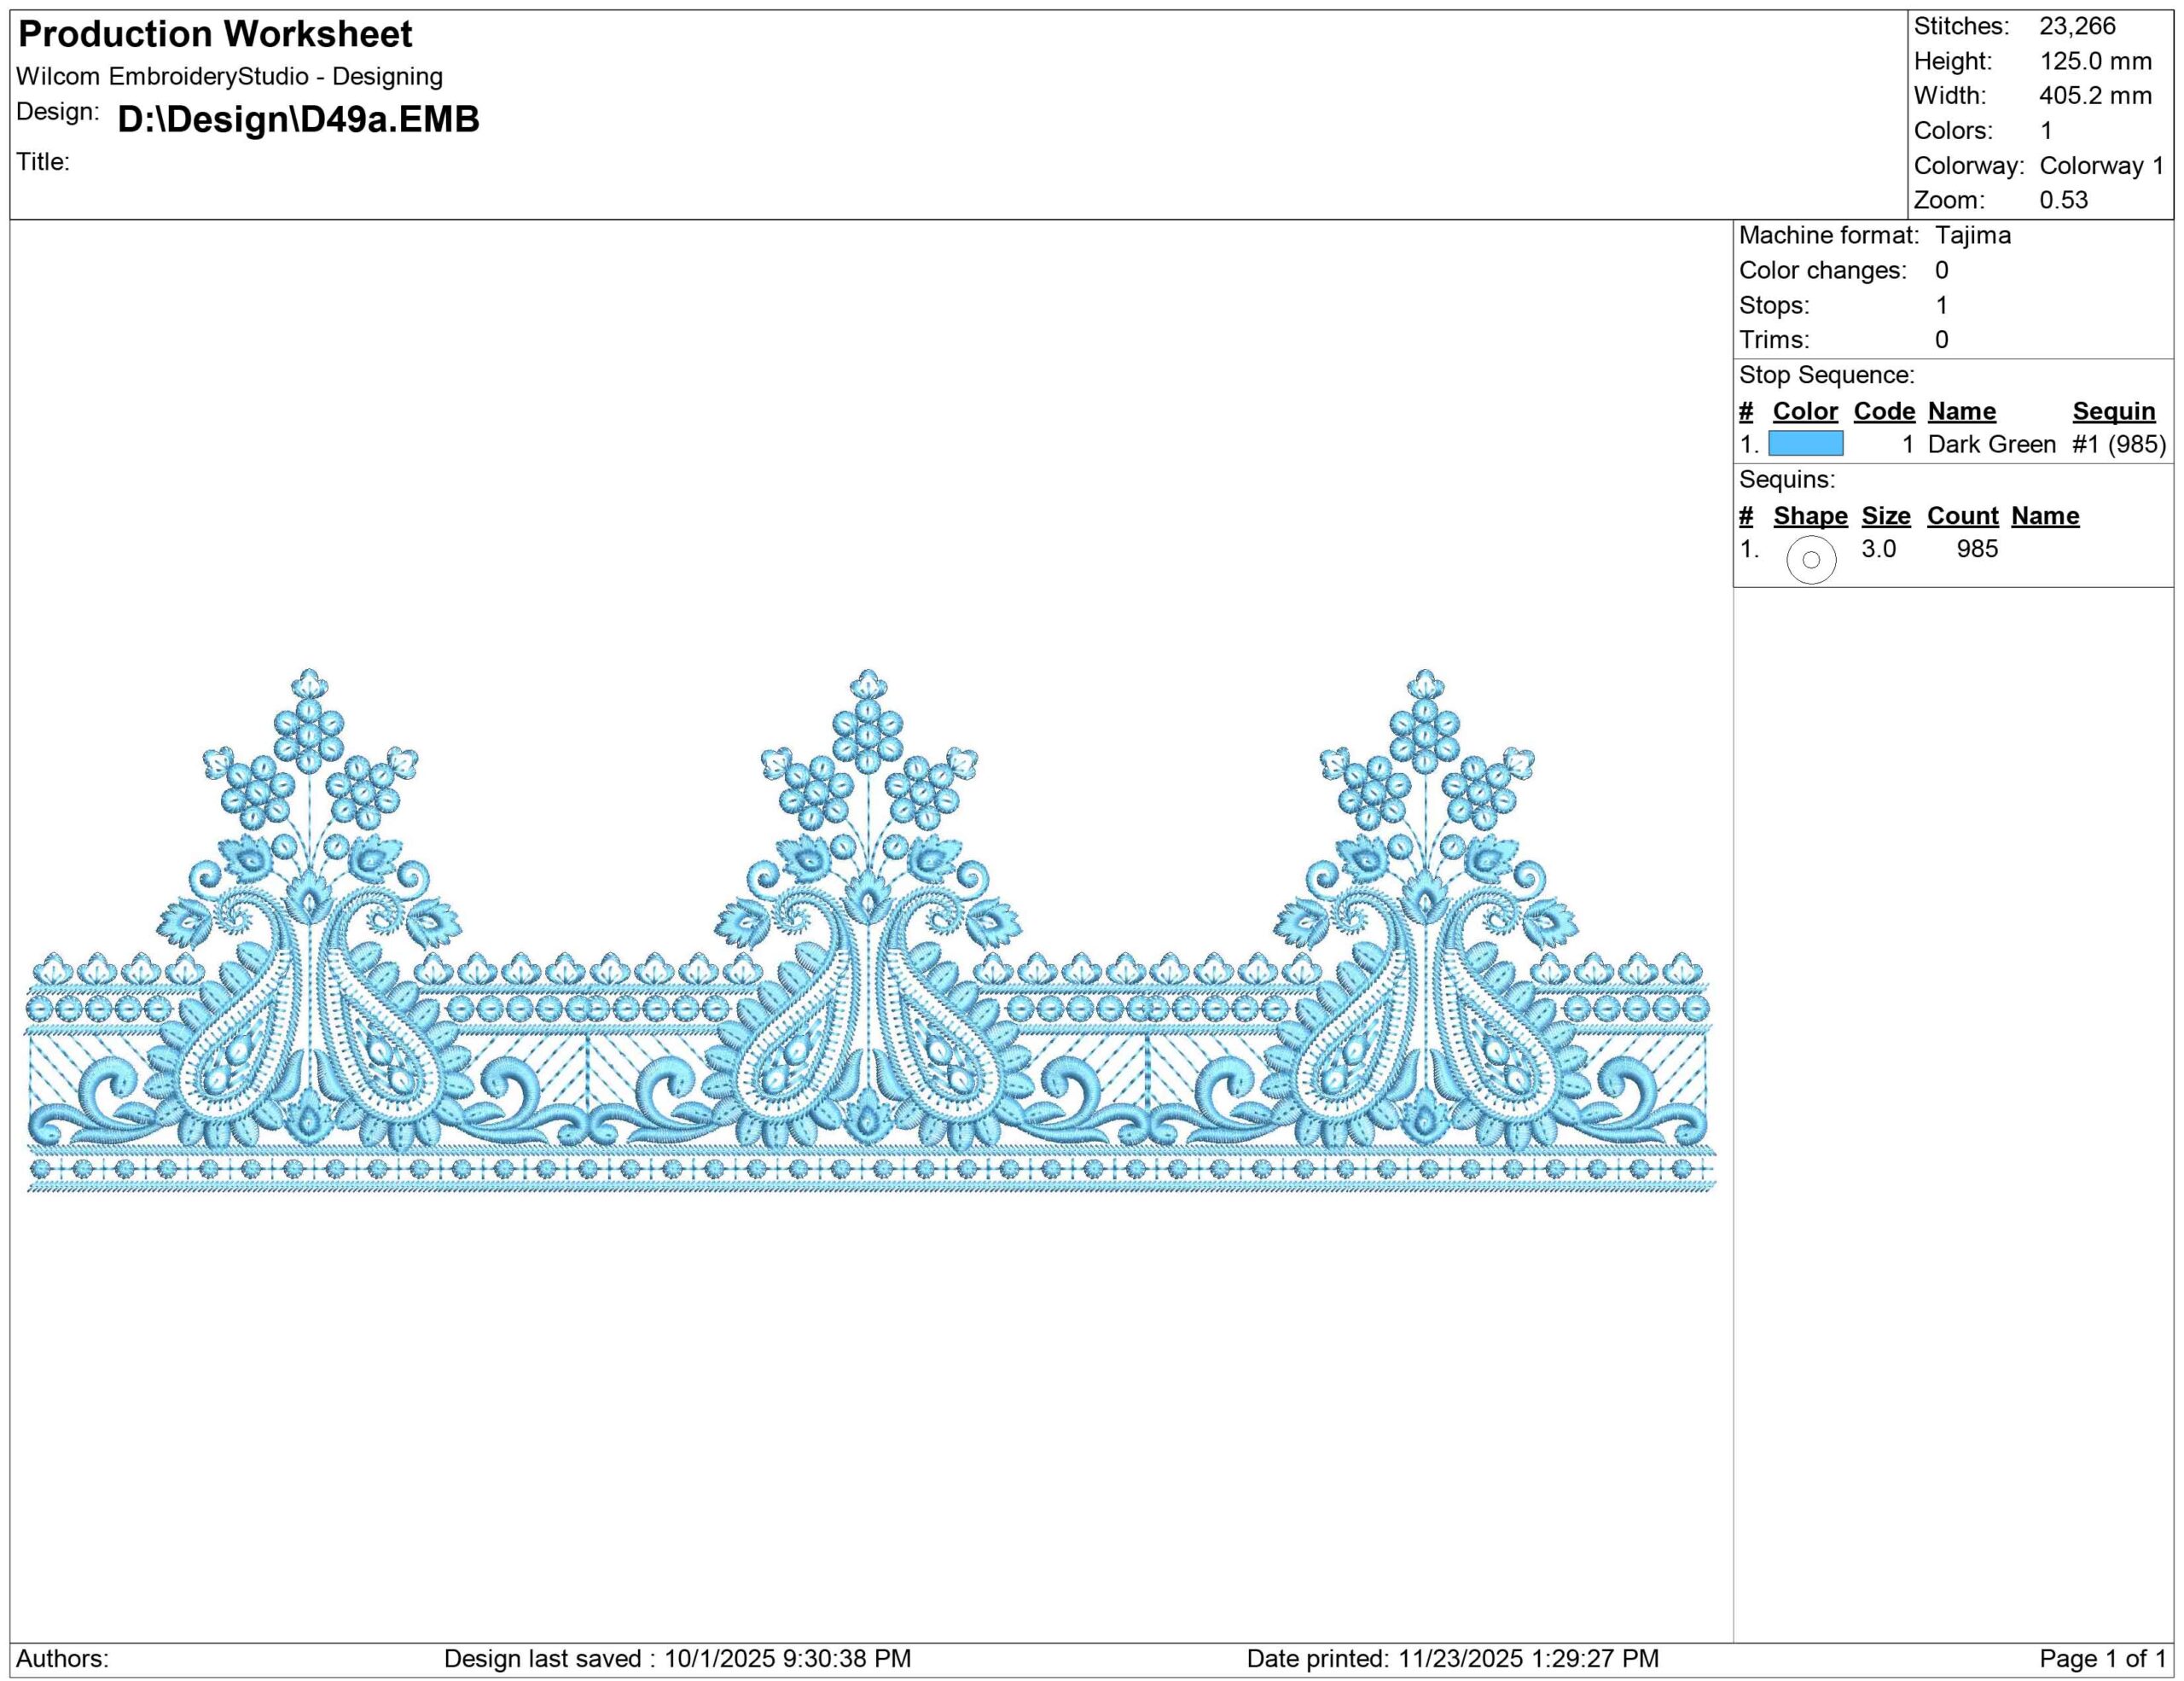Viewport: 2184px width, 1681px height.
Task: Click the Sequin column header
Action: [2113, 411]
